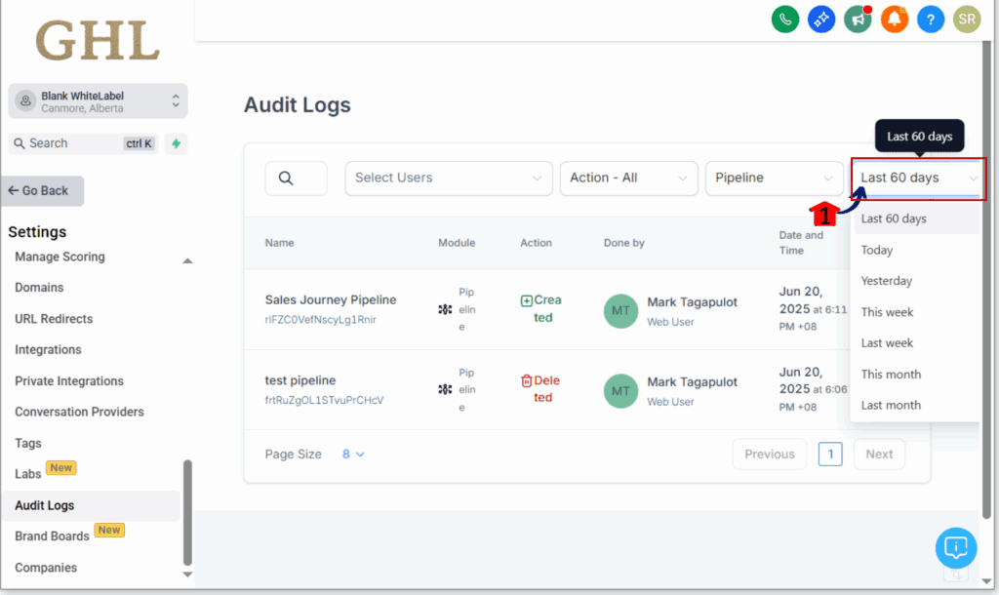The width and height of the screenshot is (999, 595).
Task: Click the green phone dialer icon
Action: point(784,19)
